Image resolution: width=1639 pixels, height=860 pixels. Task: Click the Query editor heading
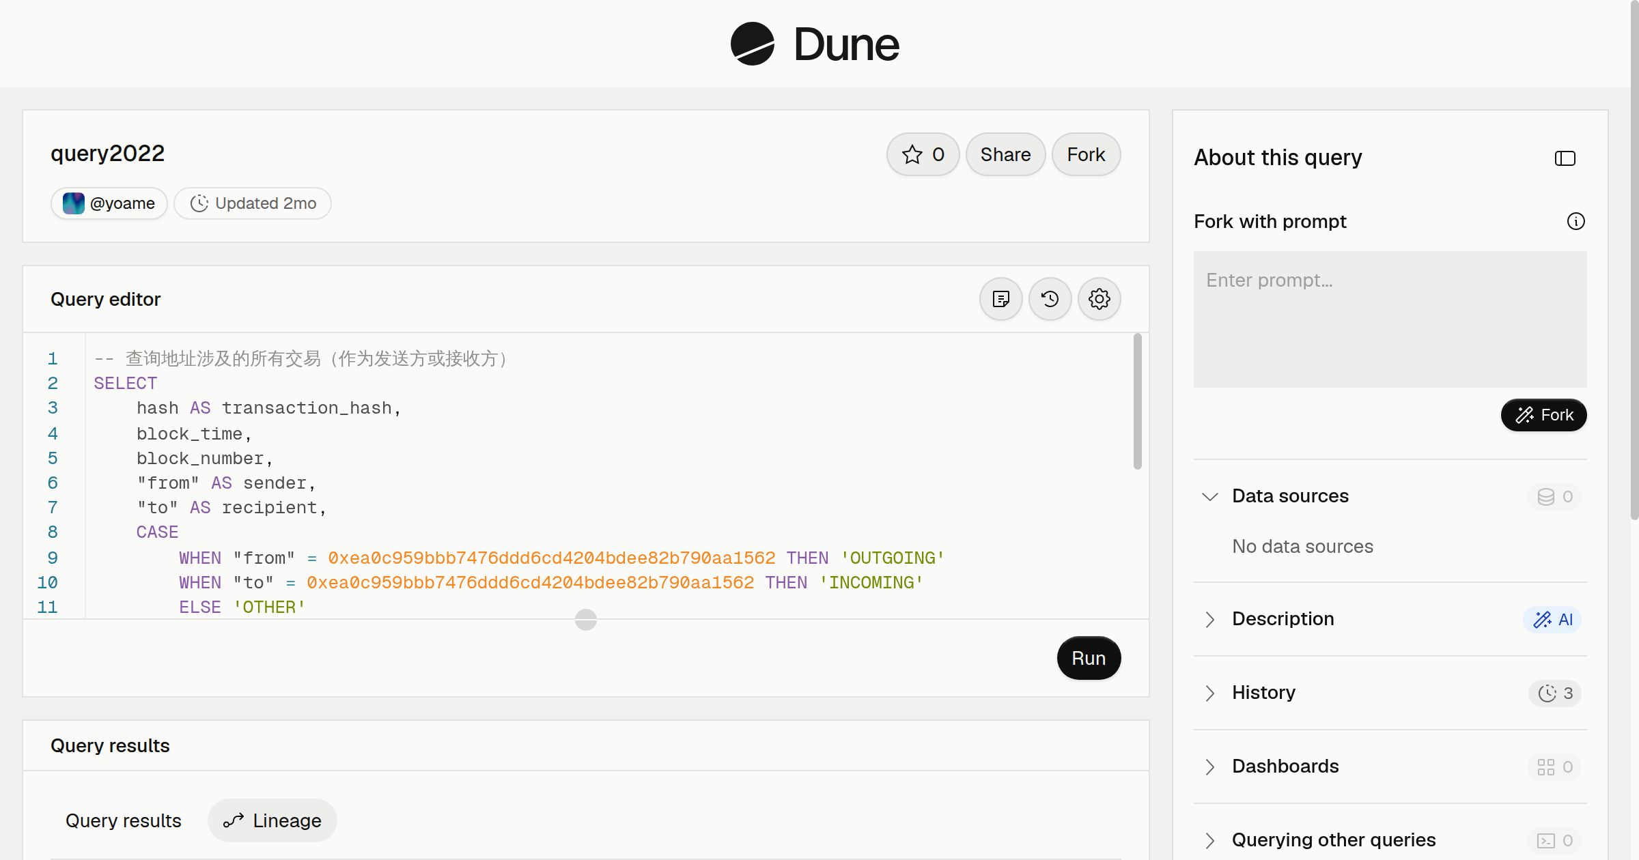pos(106,299)
